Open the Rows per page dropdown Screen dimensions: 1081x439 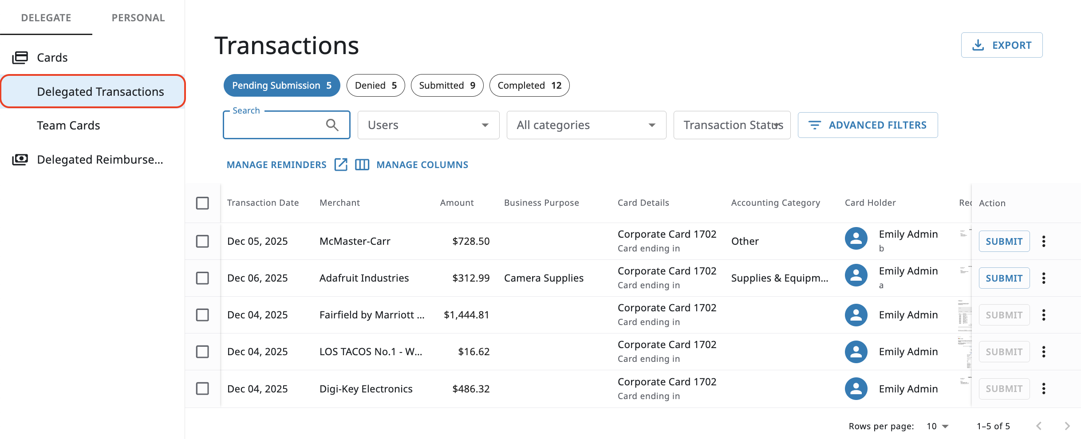(937, 426)
